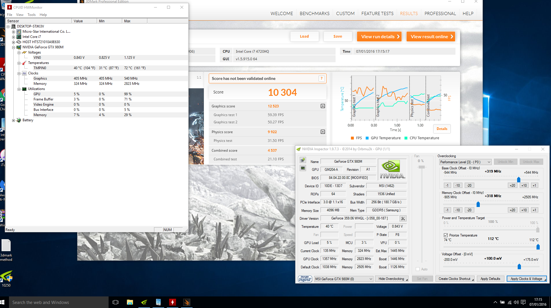Collapse the Clocks tree group

(x=19, y=74)
